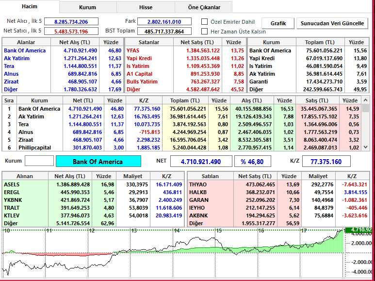Select Ziraat in the Alanlar list
375x281 pixels.
point(11,82)
